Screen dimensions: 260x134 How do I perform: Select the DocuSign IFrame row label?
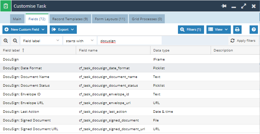pos(11,59)
